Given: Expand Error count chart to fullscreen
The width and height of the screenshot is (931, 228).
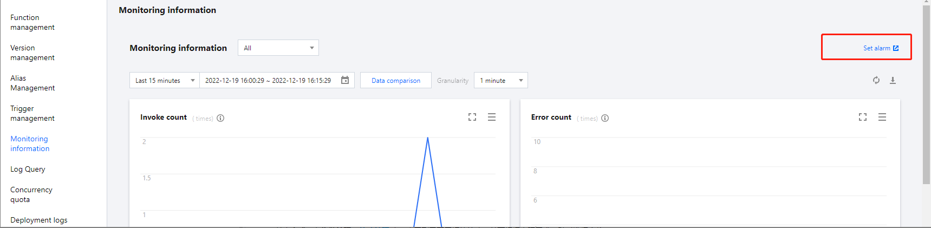Looking at the screenshot, I should click(x=863, y=117).
